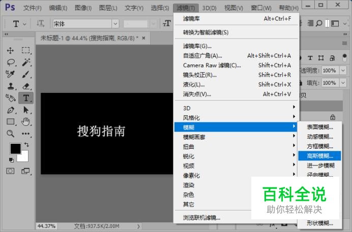Swap foreground and background colors
The width and height of the screenshot is (352, 232).
coord(26,145)
